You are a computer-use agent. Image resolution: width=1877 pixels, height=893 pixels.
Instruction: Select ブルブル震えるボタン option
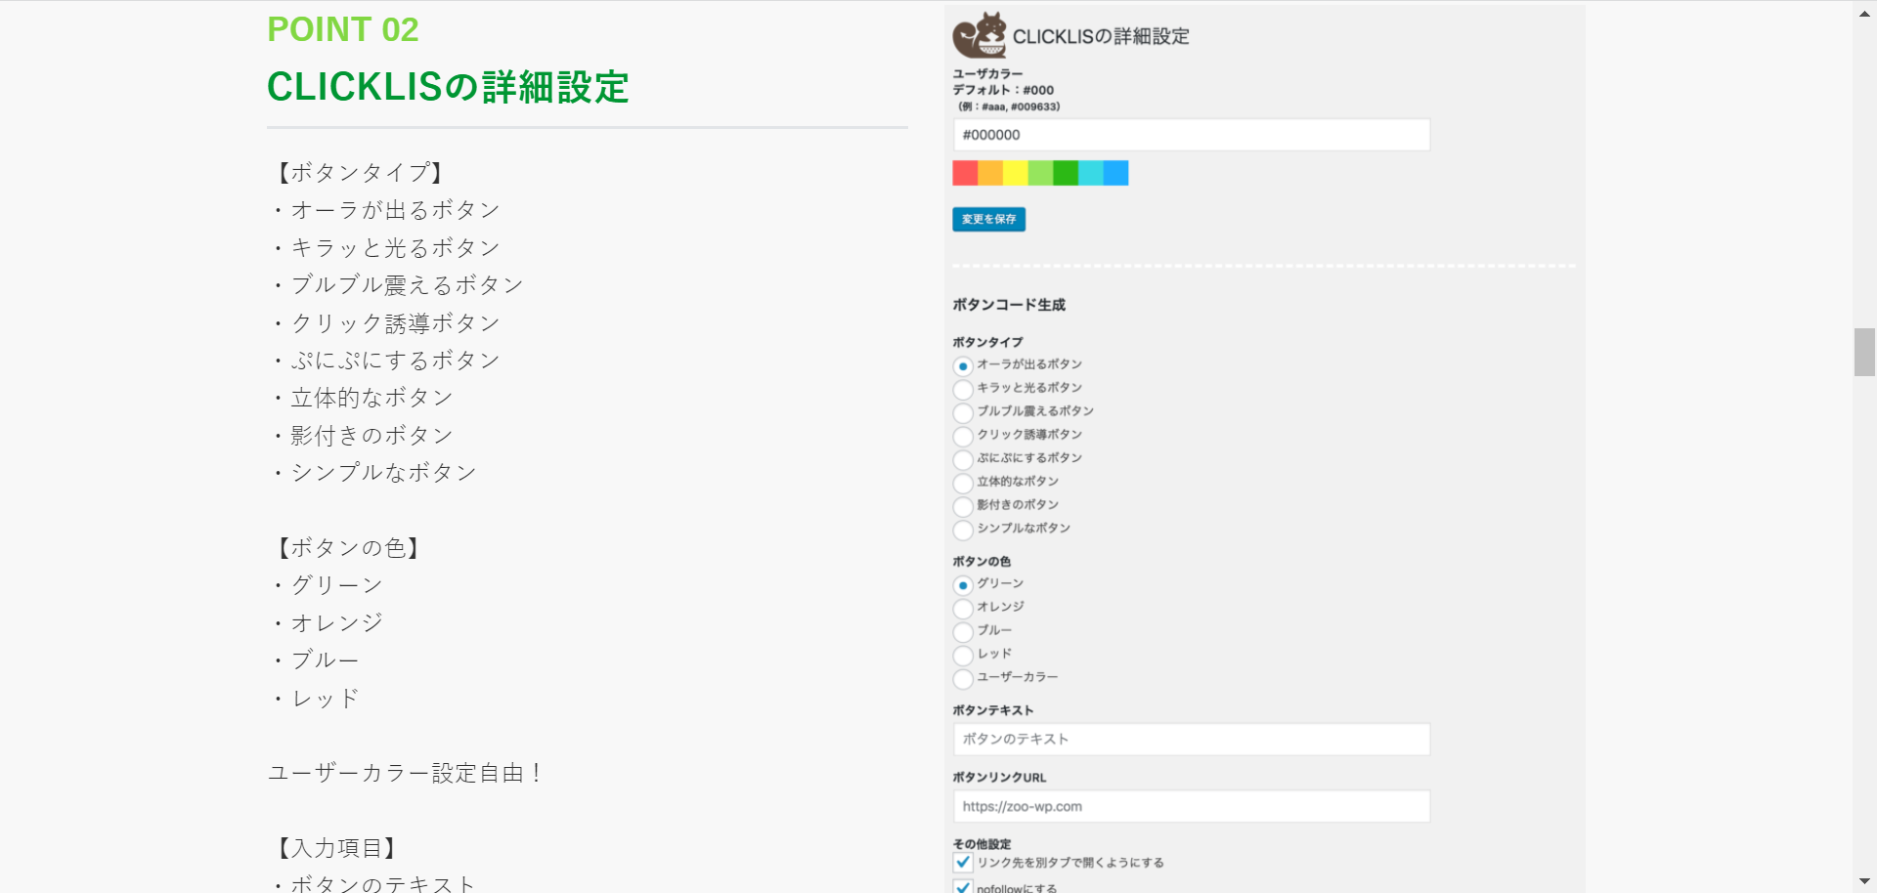click(962, 412)
